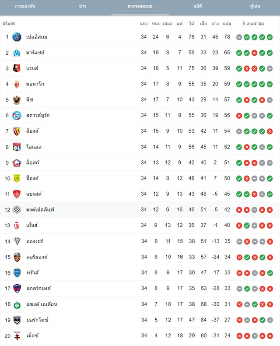Image resolution: width=280 pixels, height=346 pixels.
Task: Select the Montpellier club logo
Action: [x=17, y=210]
